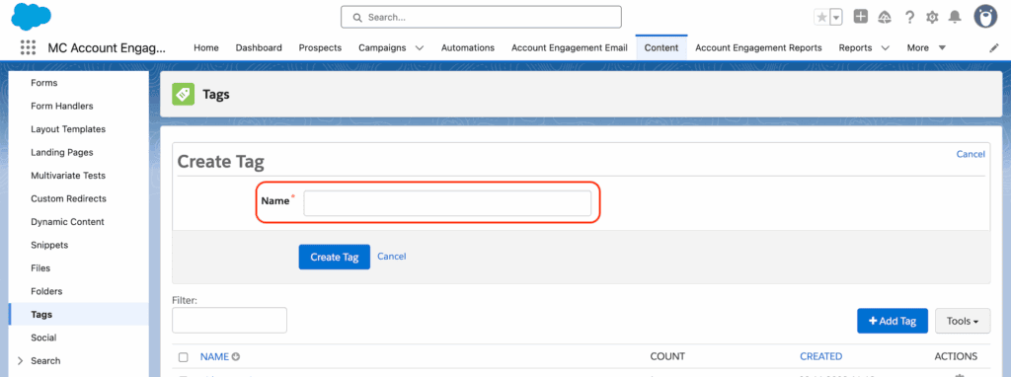Open the help question mark icon
This screenshot has height=377, width=1011.
[909, 18]
